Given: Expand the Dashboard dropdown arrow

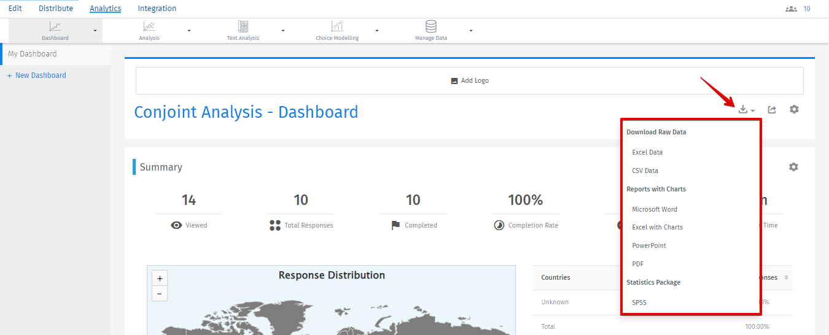Looking at the screenshot, I should (95, 31).
